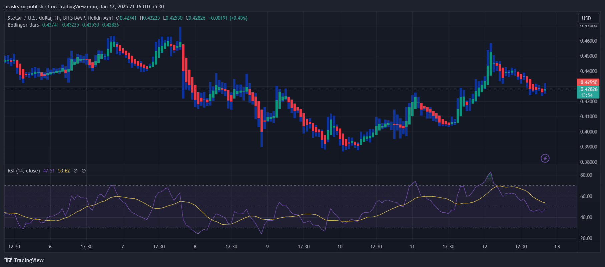Click the 0.46000 price scale label

click(x=589, y=41)
